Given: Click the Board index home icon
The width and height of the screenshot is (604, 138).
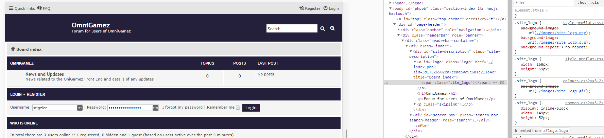Looking at the screenshot, I should coord(13,49).
